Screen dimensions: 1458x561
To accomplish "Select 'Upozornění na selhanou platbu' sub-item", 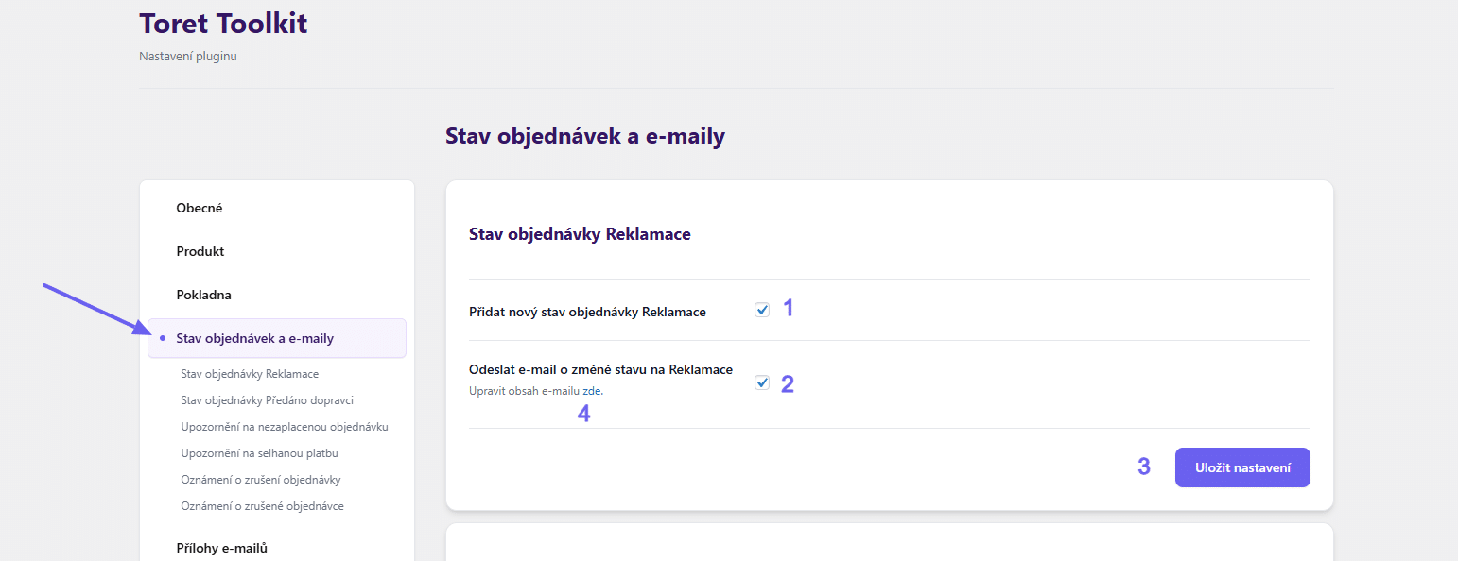I will (x=259, y=453).
